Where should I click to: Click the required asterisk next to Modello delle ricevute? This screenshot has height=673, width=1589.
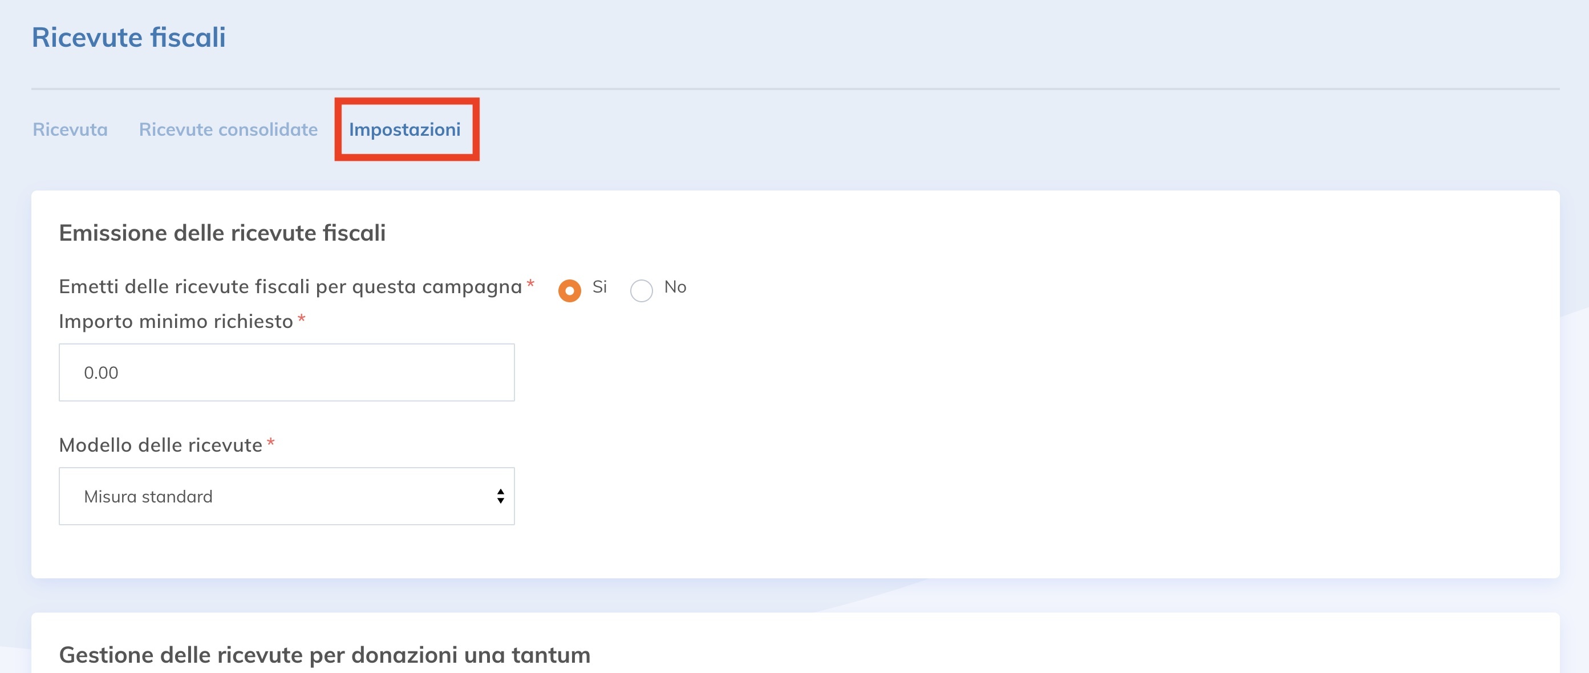coord(271,443)
